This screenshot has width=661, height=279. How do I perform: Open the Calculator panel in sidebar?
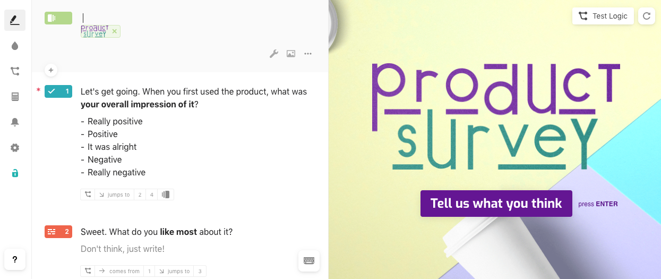(15, 97)
